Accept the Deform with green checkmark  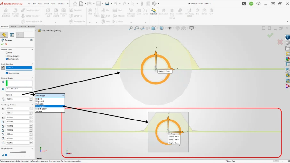pos(2,44)
